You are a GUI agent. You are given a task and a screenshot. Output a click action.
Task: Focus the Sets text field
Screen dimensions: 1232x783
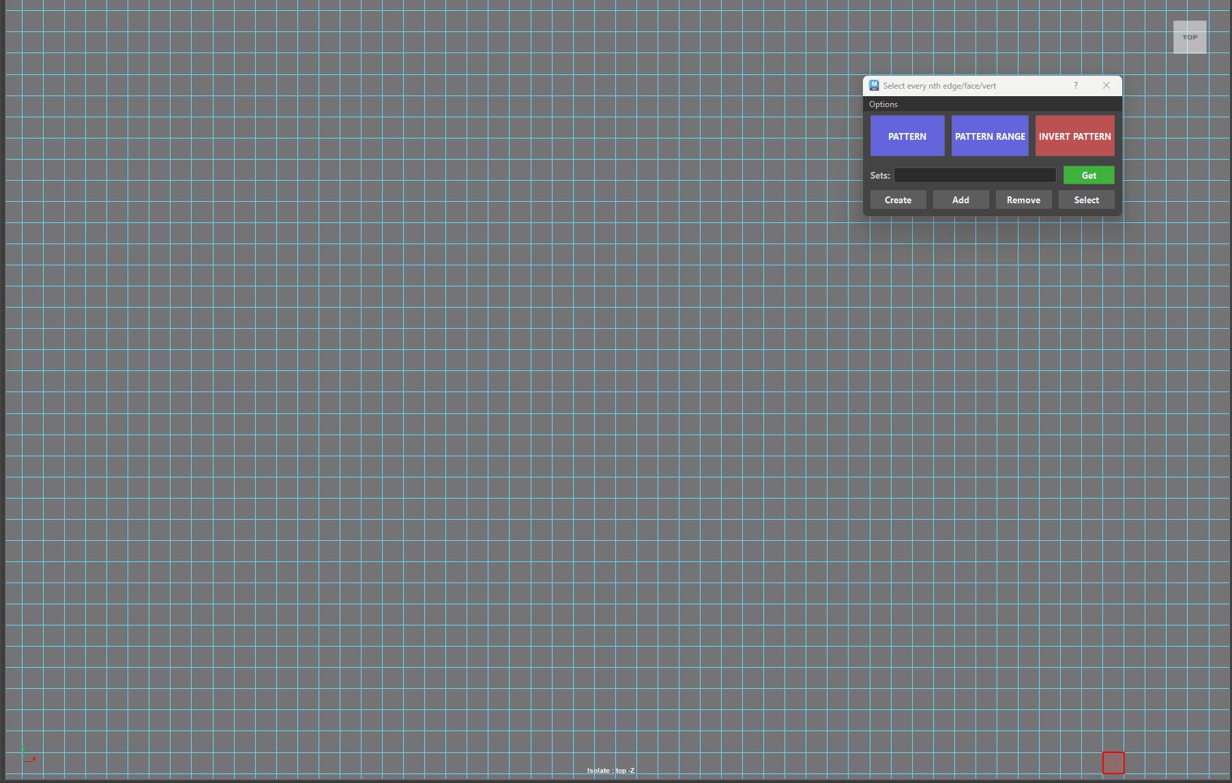pyautogui.click(x=975, y=175)
